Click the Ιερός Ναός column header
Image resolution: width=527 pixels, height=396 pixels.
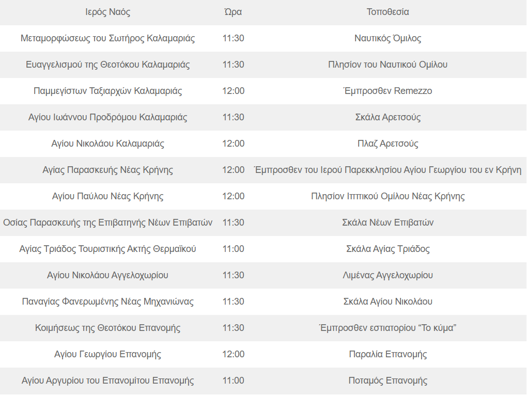tap(107, 12)
